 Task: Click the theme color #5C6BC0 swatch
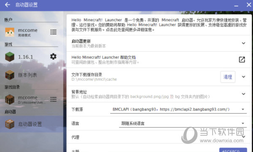pyautogui.click(x=233, y=150)
